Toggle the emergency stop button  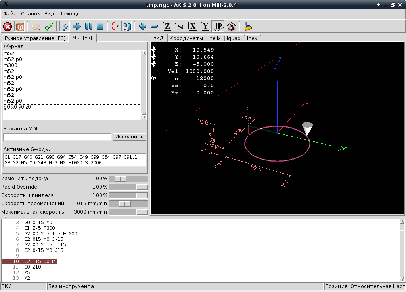[x=8, y=27]
